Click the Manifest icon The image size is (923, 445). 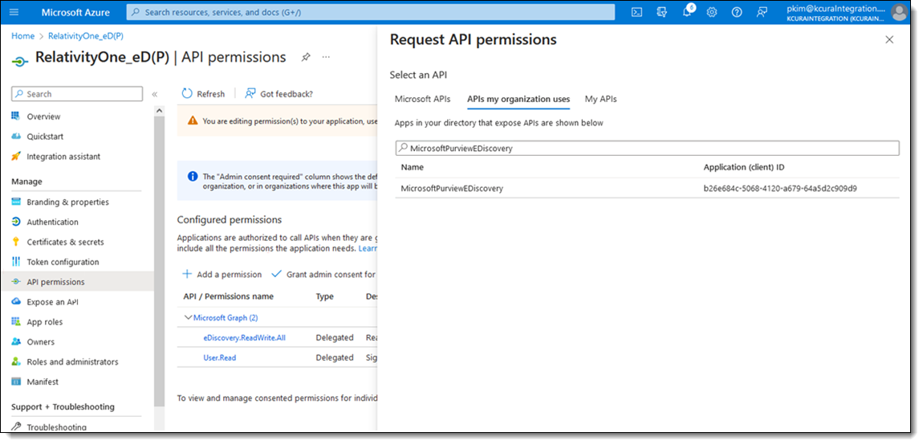coord(17,382)
